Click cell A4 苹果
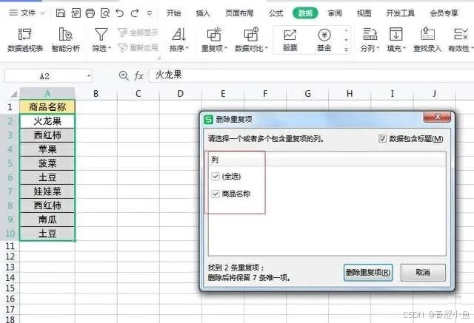 pyautogui.click(x=47, y=149)
